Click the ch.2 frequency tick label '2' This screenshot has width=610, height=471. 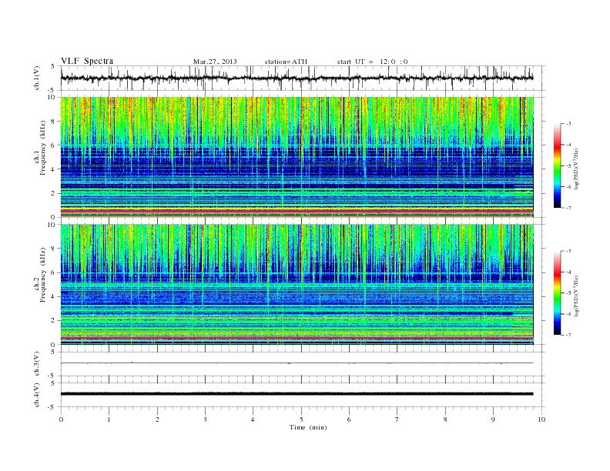pos(54,321)
